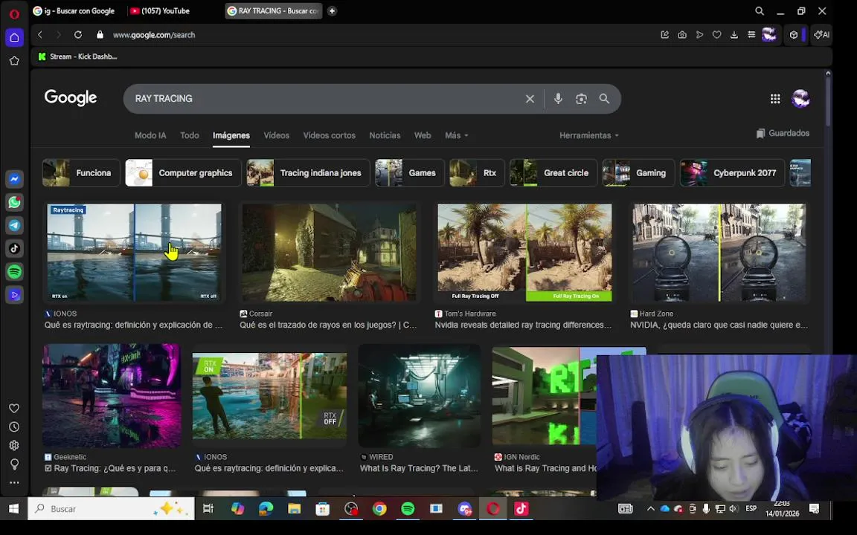This screenshot has height=535, width=857.
Task: Switch to Noticias tab
Action: click(385, 135)
